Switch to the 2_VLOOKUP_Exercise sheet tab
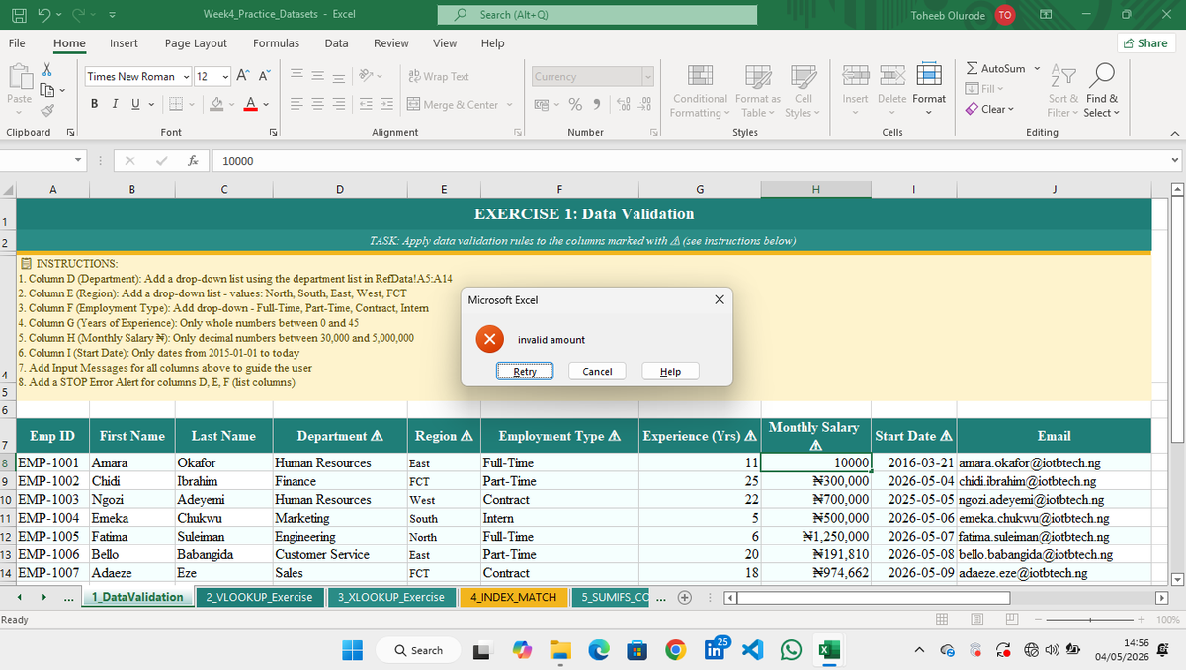Viewport: 1186px width, 670px height. [x=259, y=597]
